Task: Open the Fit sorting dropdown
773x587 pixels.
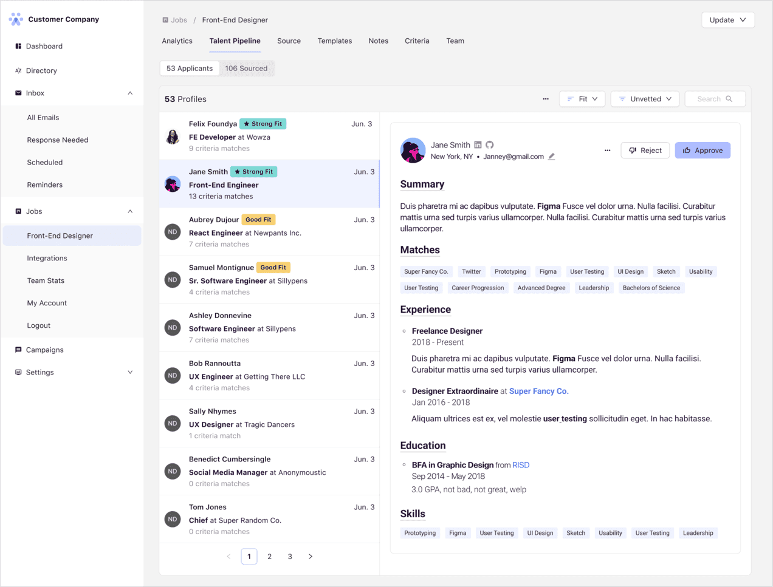Action: [582, 98]
